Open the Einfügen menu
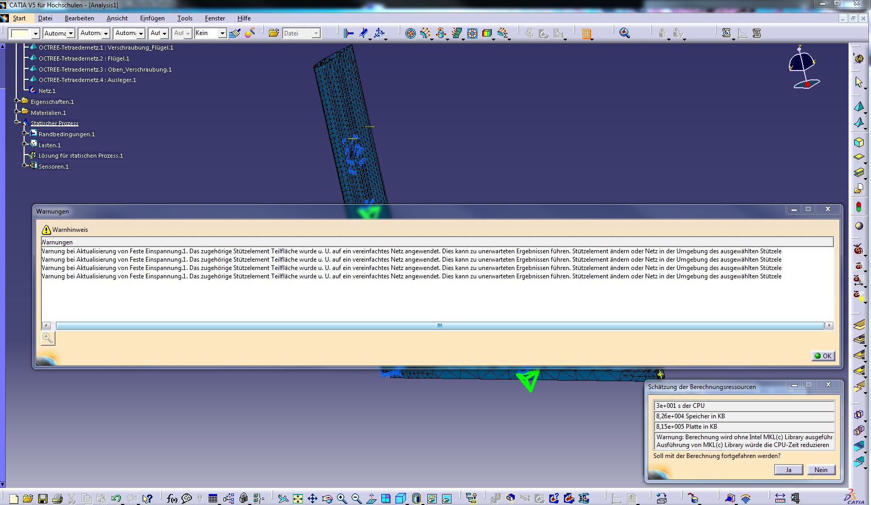The height and width of the screenshot is (505, 871). pyautogui.click(x=152, y=18)
